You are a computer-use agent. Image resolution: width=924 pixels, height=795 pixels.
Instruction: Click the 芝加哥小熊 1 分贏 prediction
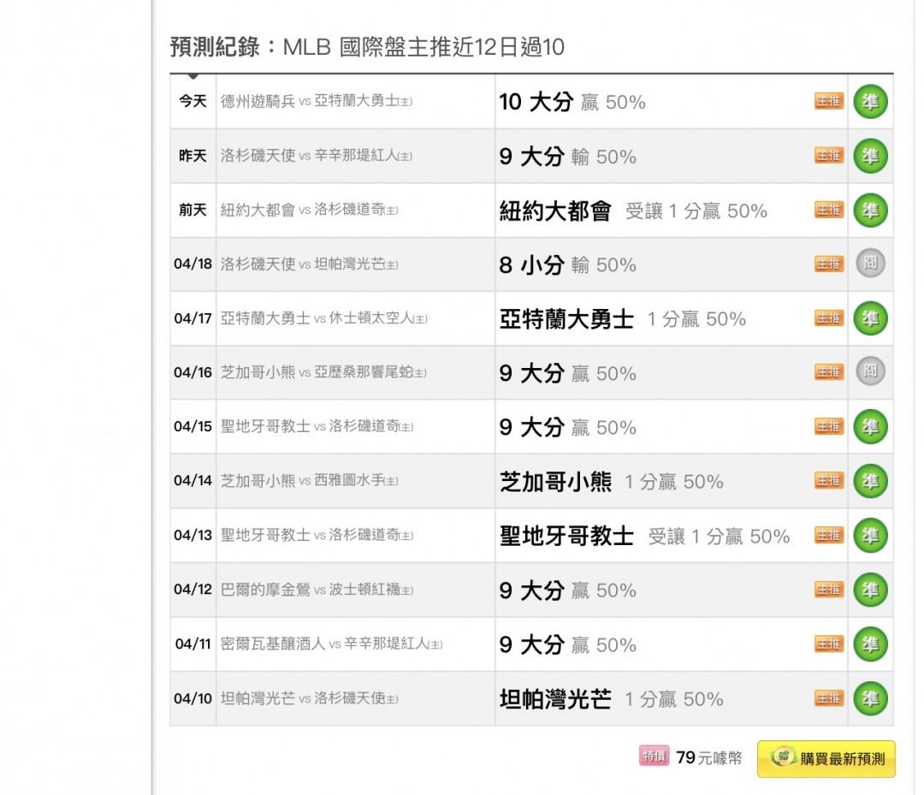612,482
